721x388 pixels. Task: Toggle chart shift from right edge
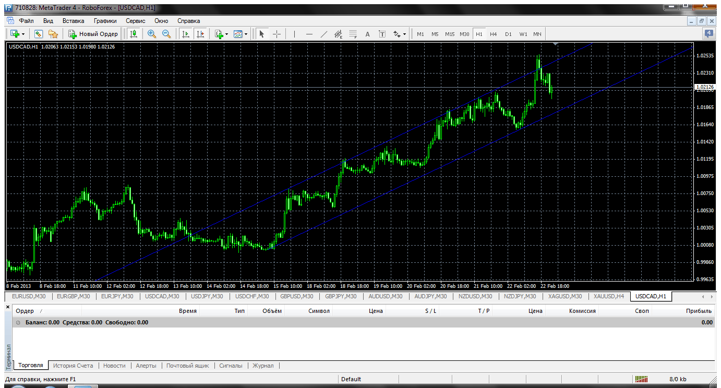pos(200,34)
